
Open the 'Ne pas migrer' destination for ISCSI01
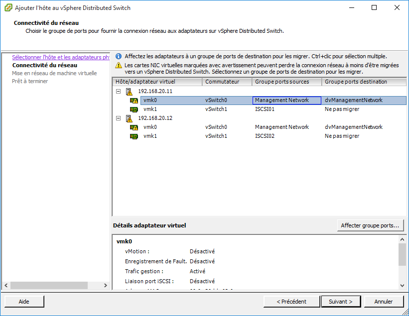(x=342, y=109)
